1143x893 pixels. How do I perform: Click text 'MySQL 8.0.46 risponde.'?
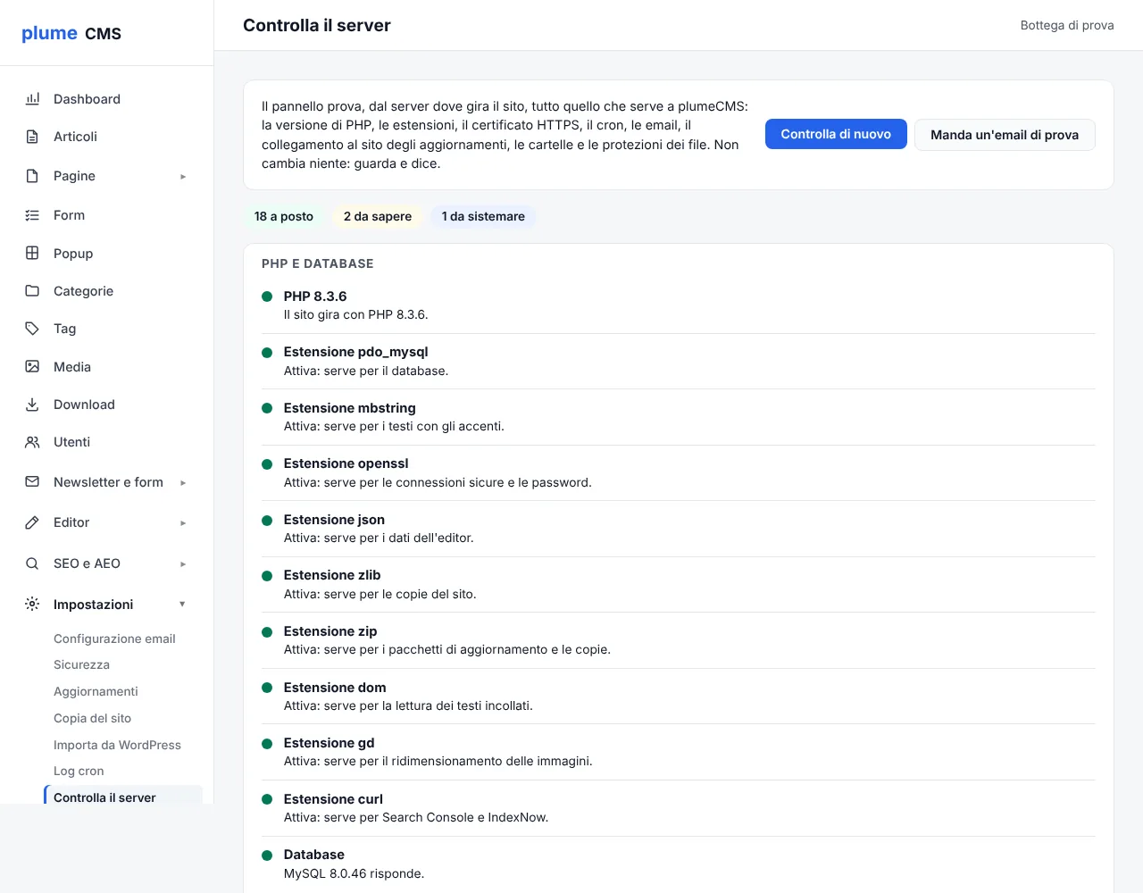[354, 873]
